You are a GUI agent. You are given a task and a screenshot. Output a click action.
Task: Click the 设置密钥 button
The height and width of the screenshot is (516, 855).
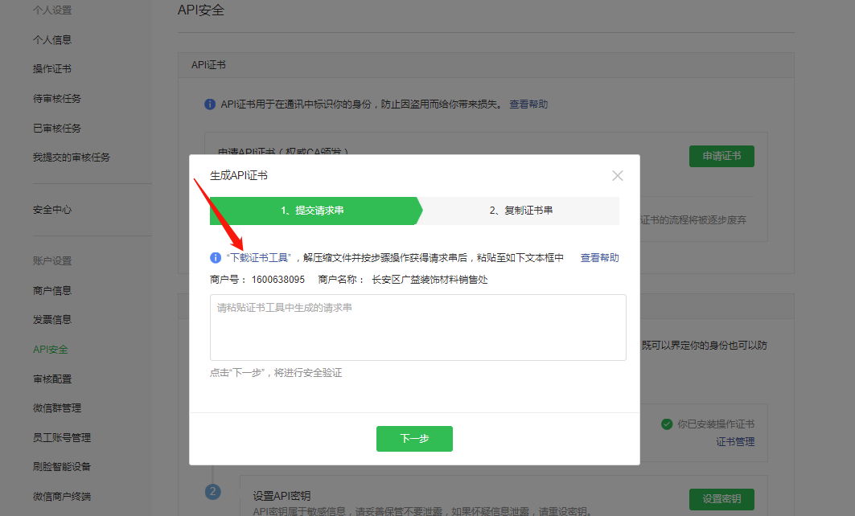coord(721,499)
